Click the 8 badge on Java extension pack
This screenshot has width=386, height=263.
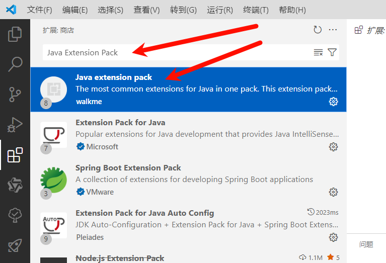coord(46,103)
